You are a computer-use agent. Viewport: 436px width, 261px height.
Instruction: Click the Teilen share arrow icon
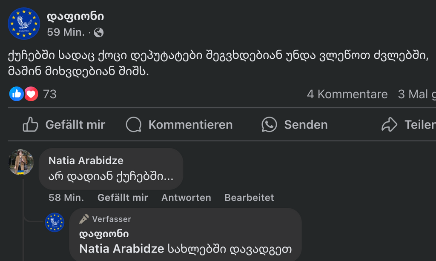389,124
